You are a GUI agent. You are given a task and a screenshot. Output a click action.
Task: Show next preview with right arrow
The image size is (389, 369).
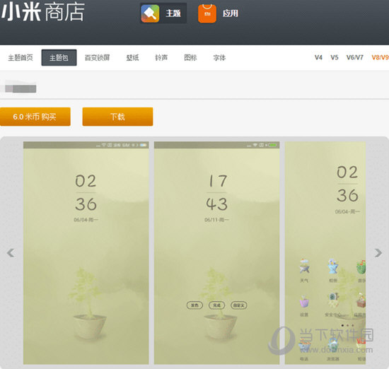coord(378,253)
